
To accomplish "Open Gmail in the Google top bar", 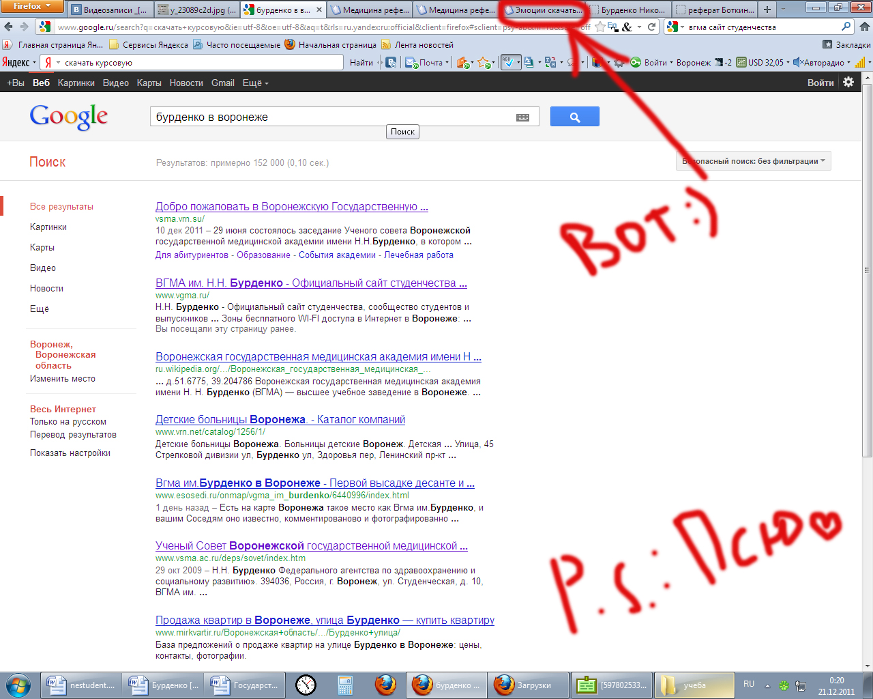I will click(x=223, y=83).
